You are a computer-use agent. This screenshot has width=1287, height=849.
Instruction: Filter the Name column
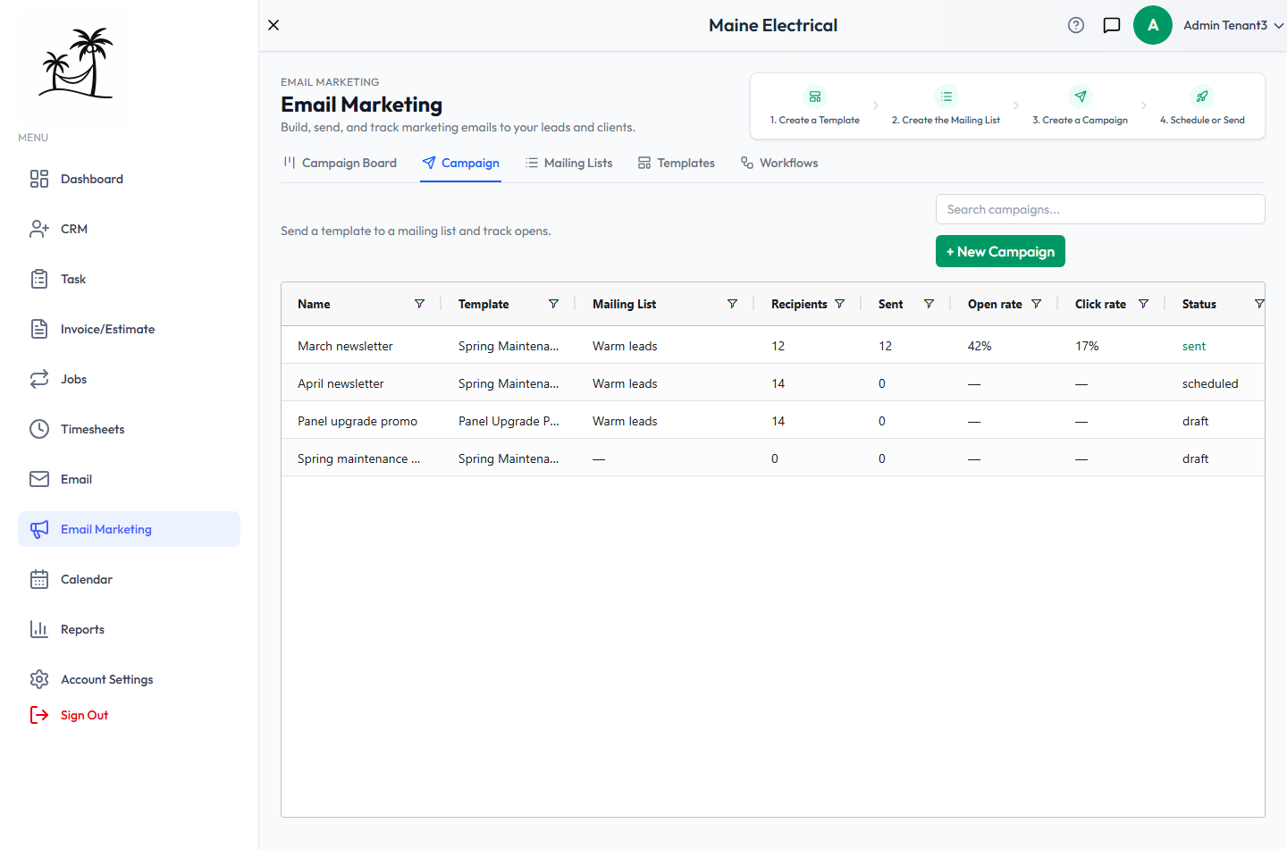coord(419,304)
